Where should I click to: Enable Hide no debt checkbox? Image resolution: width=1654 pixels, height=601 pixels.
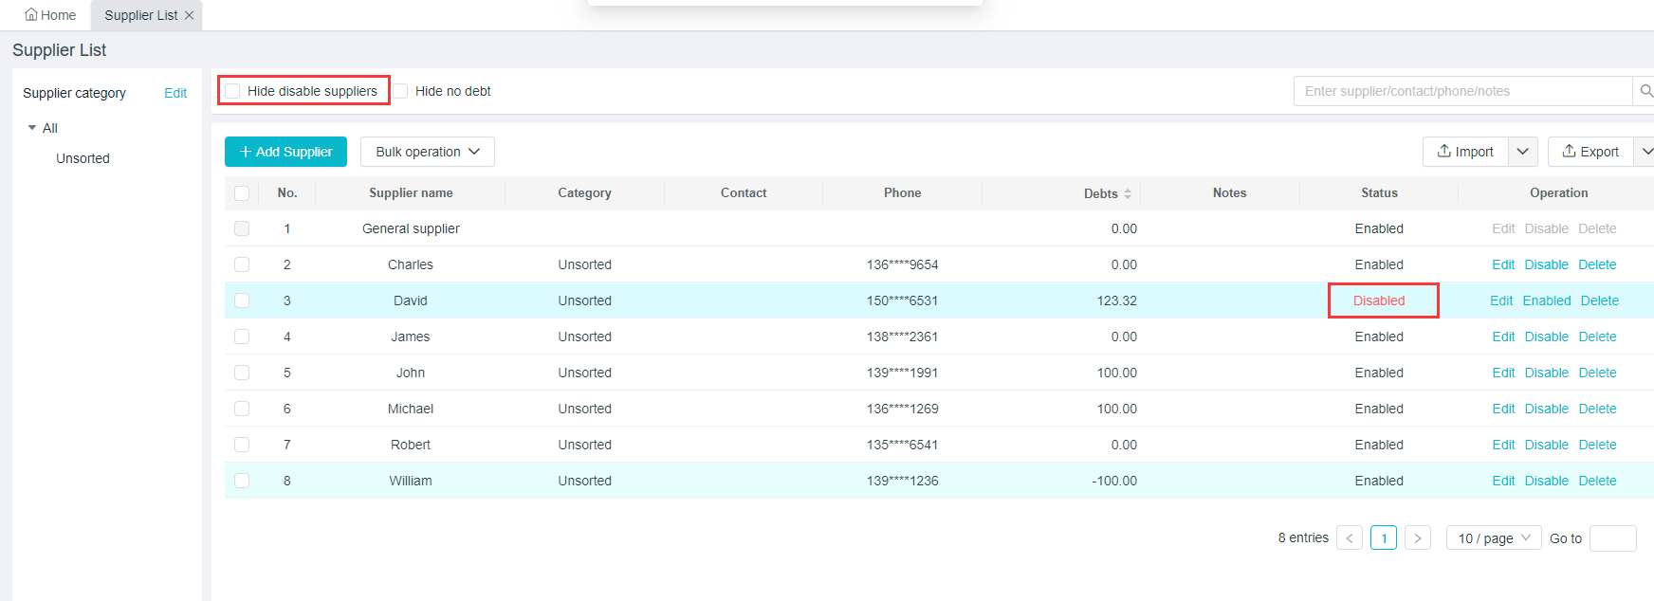pyautogui.click(x=401, y=91)
